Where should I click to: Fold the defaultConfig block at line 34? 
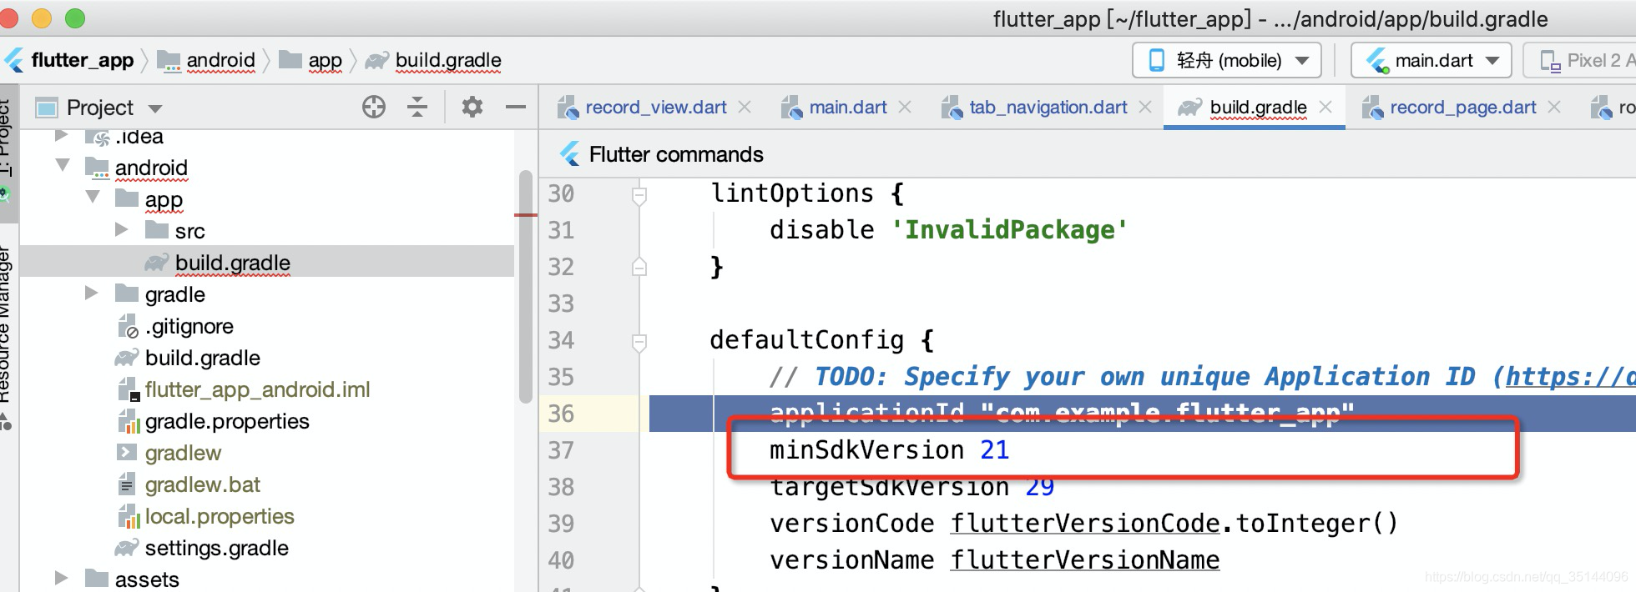coord(639,342)
